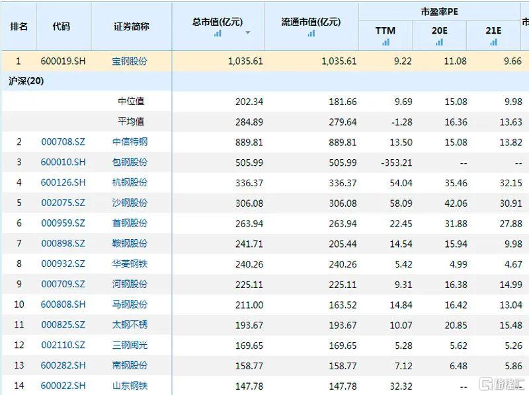The image size is (529, 395).
Task: Open stock code 000709.SZ
Action: coord(63,284)
